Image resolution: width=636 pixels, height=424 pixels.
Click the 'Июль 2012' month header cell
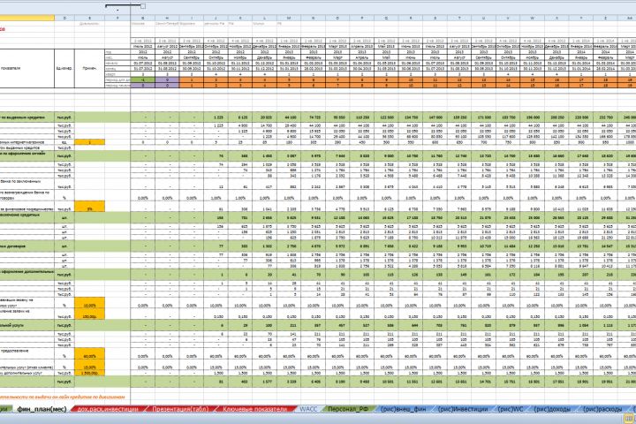[143, 47]
